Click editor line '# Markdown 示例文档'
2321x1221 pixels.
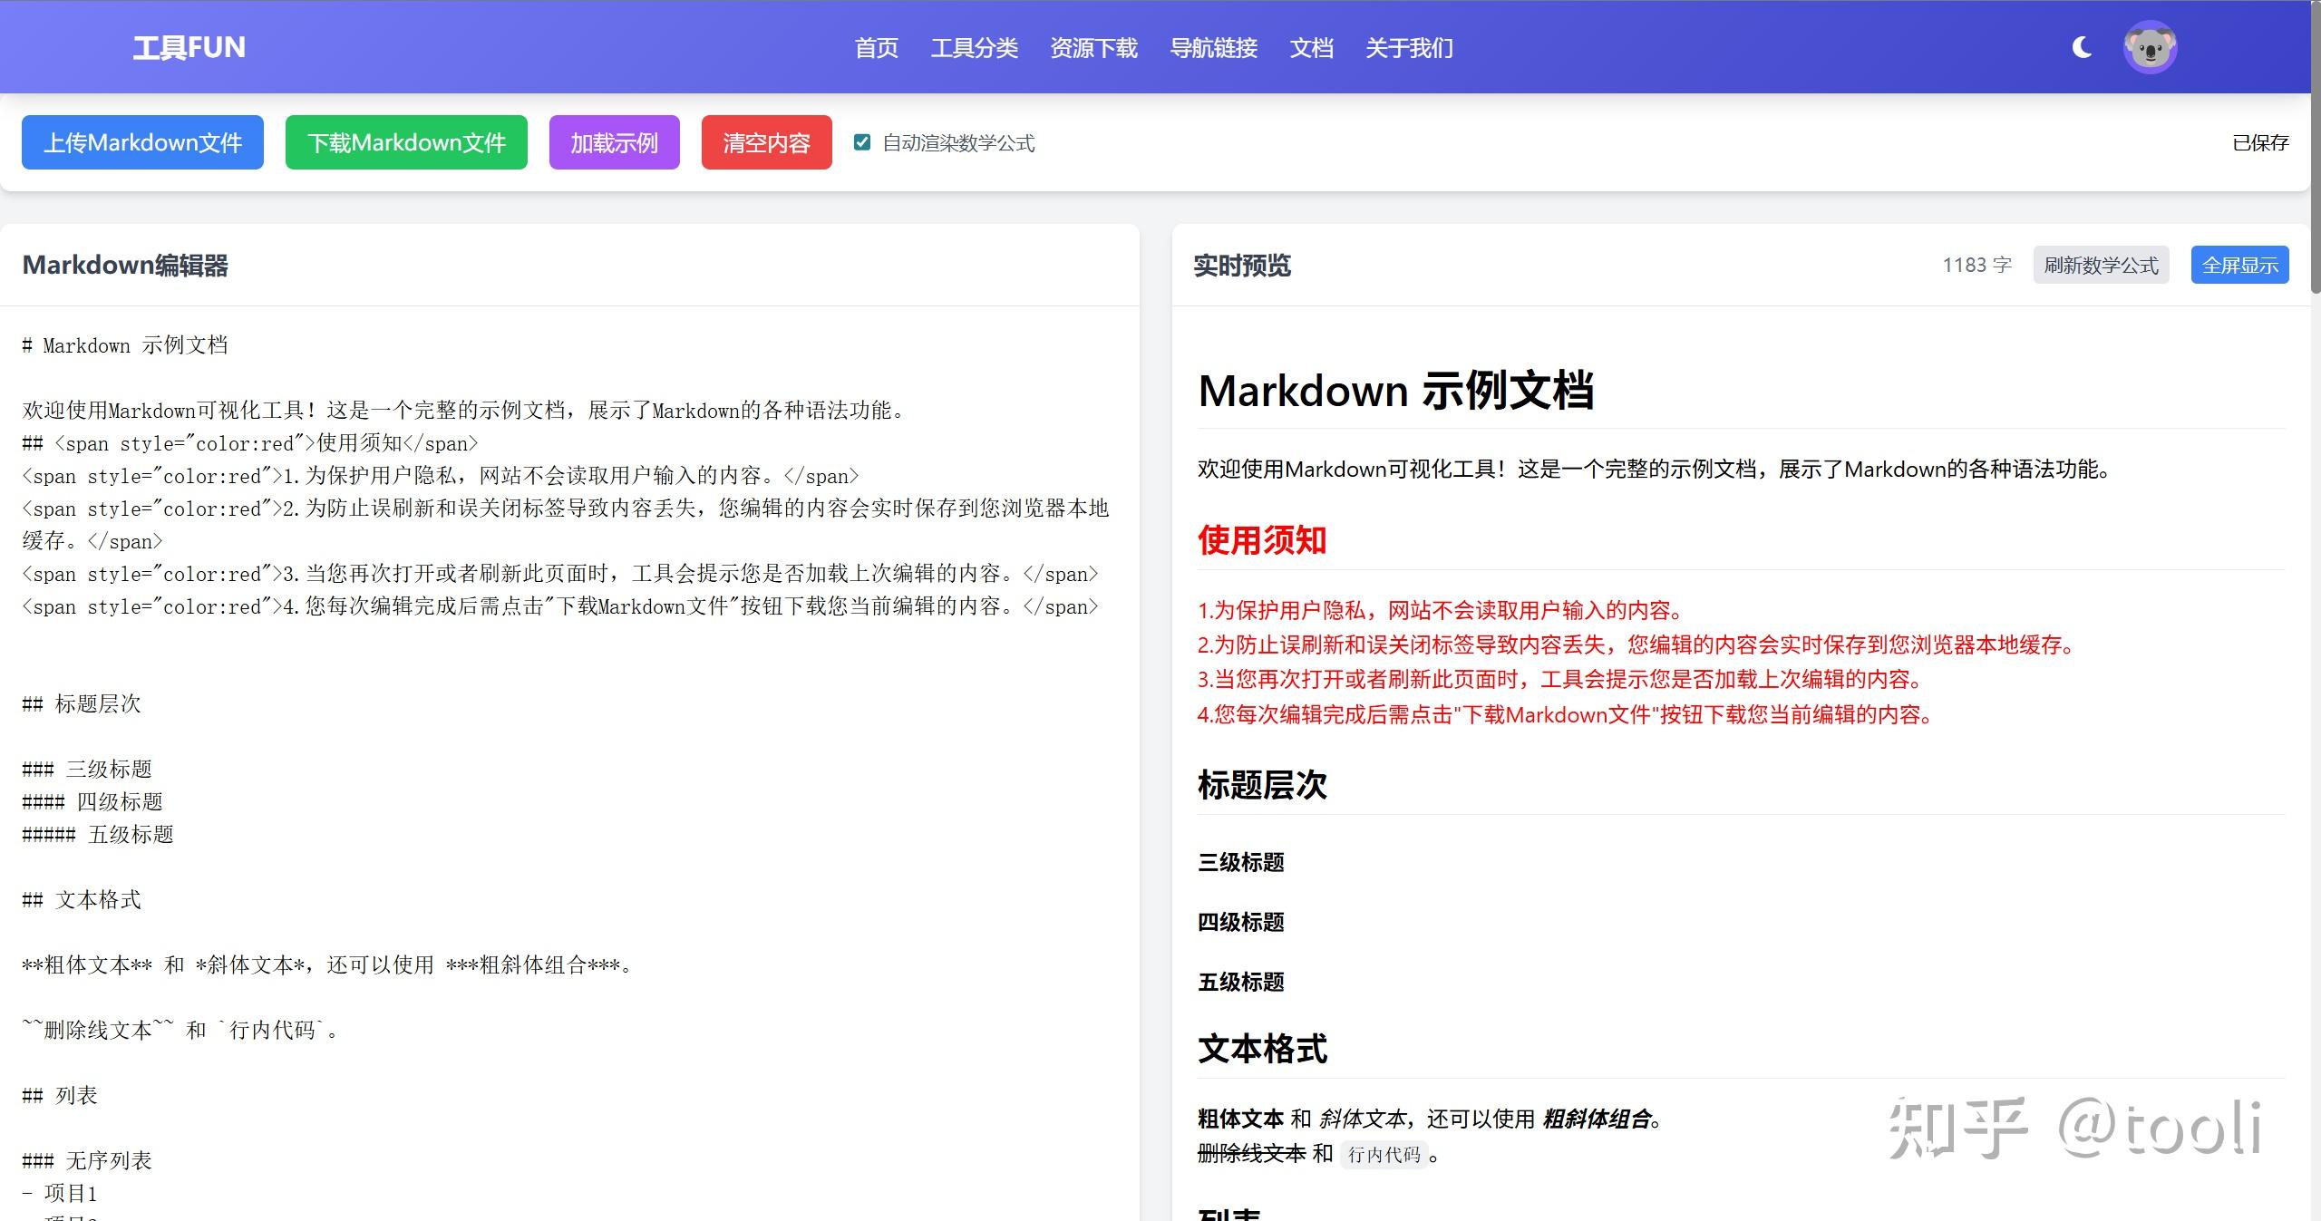(125, 345)
